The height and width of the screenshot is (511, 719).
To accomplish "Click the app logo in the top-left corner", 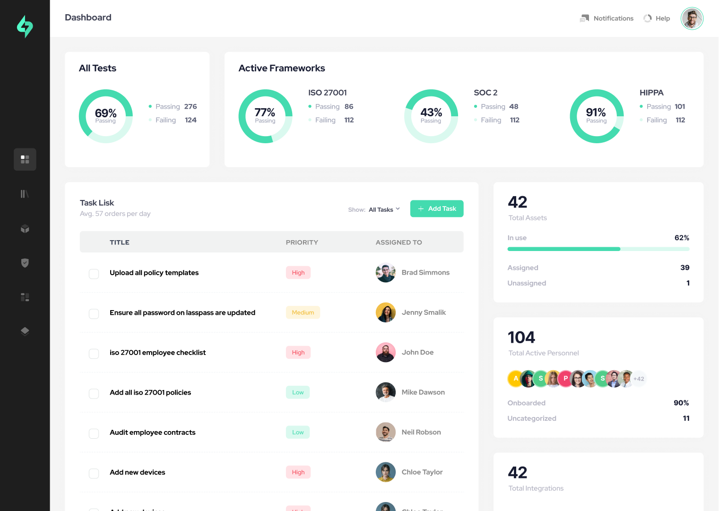I will pyautogui.click(x=25, y=27).
